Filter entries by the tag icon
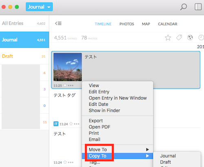 179,37
